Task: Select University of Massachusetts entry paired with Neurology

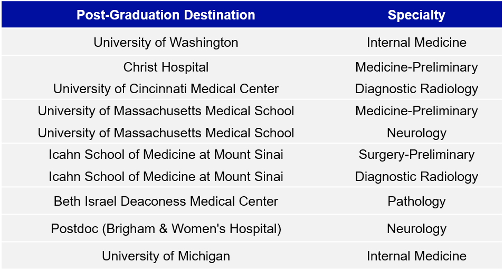Action: pos(166,133)
